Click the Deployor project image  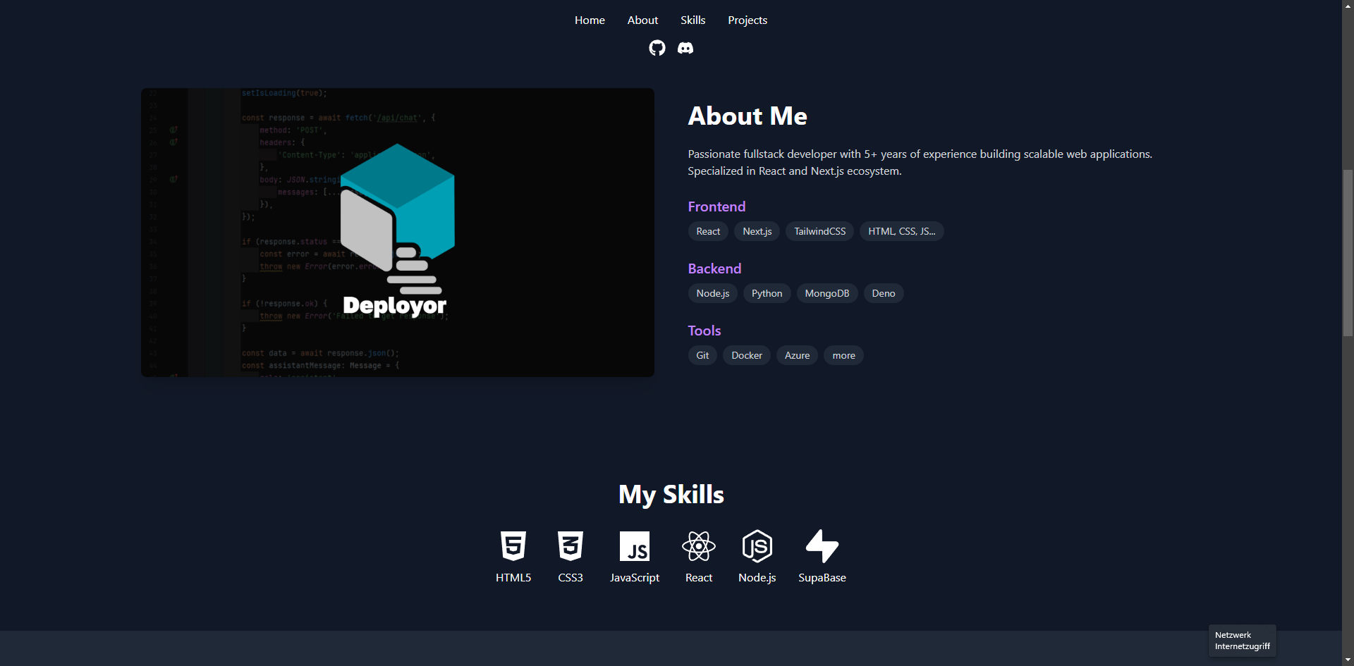point(398,233)
